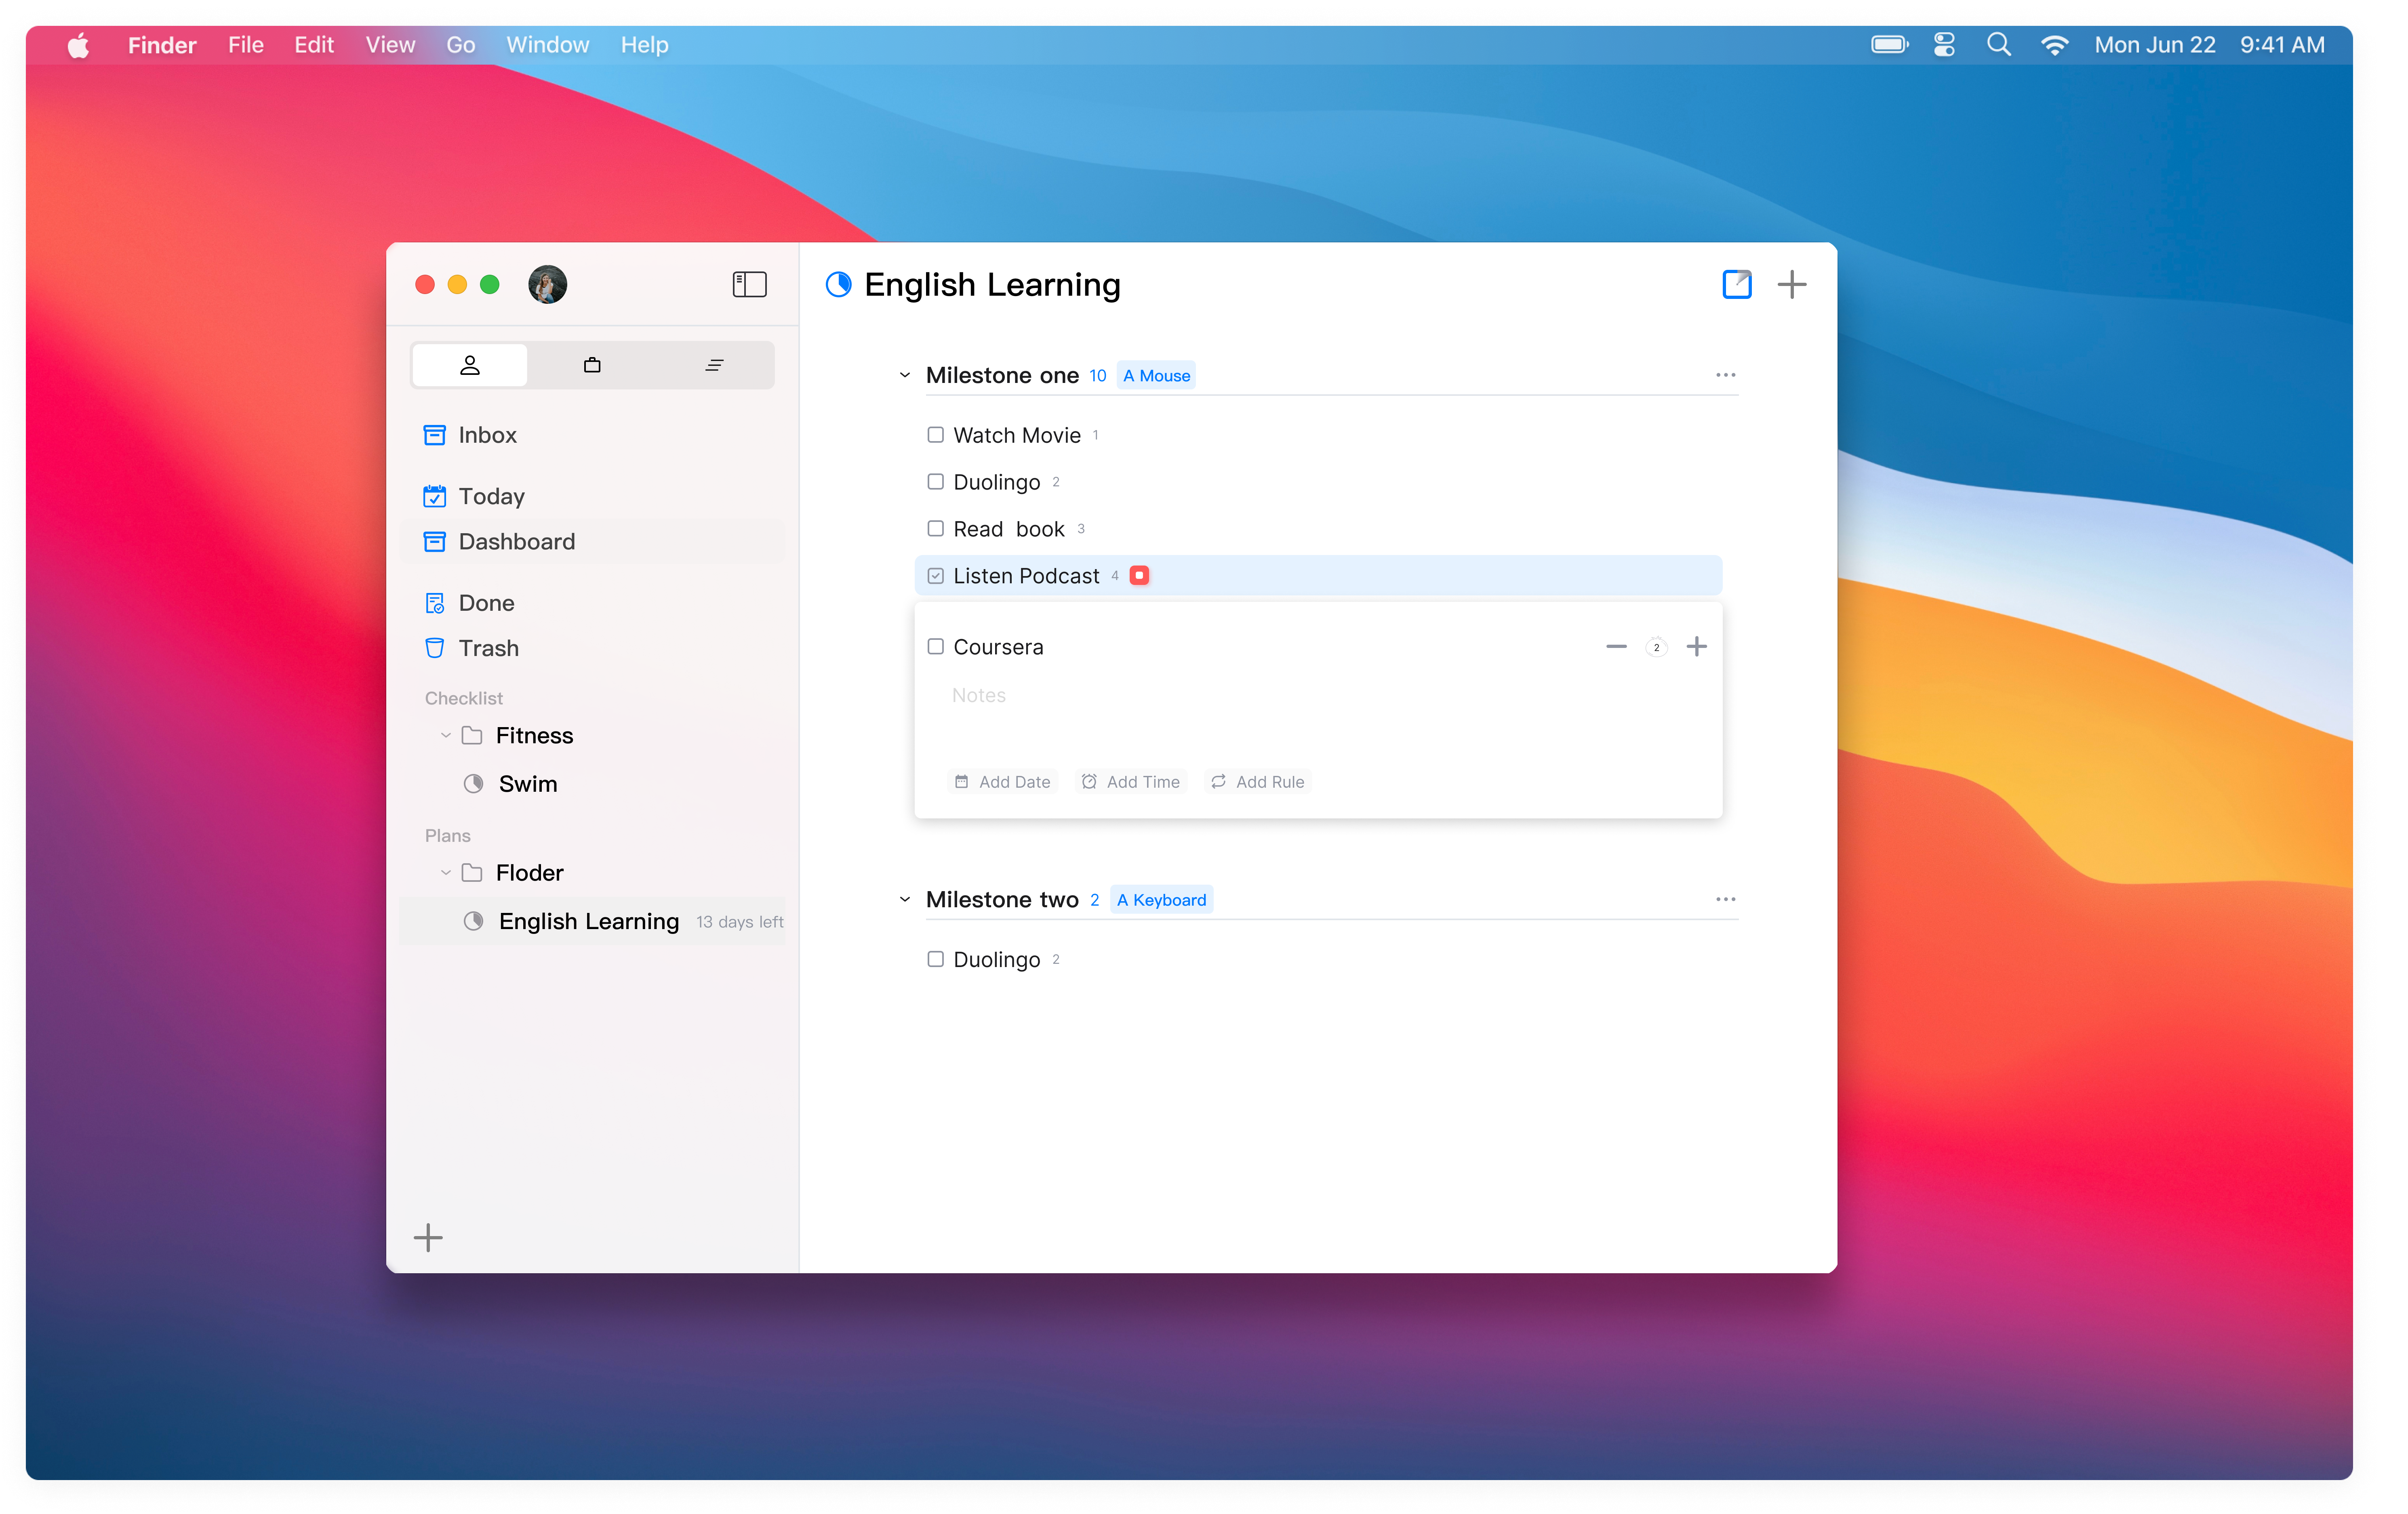Click the plus icon beside compose
The image size is (2408, 1514).
click(x=1792, y=285)
